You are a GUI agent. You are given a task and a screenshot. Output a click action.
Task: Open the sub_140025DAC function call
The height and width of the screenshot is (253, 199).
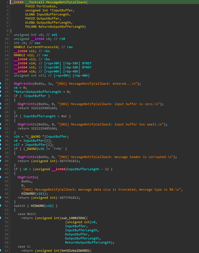(x=74, y=218)
